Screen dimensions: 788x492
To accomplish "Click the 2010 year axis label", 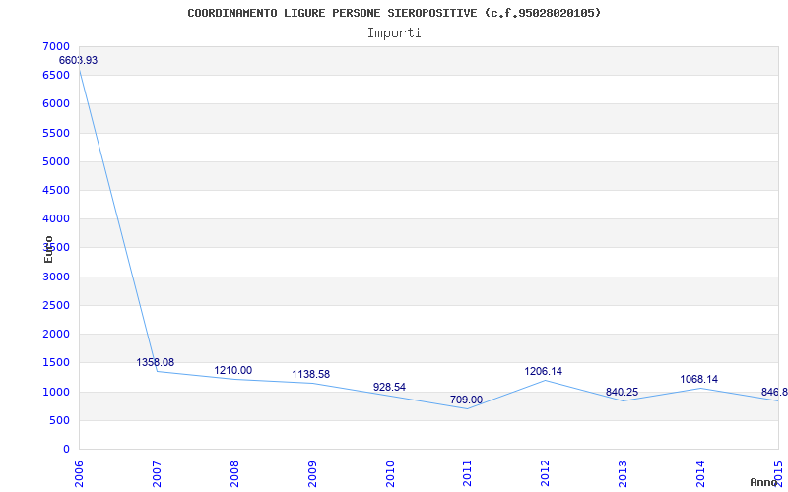I will (390, 474).
